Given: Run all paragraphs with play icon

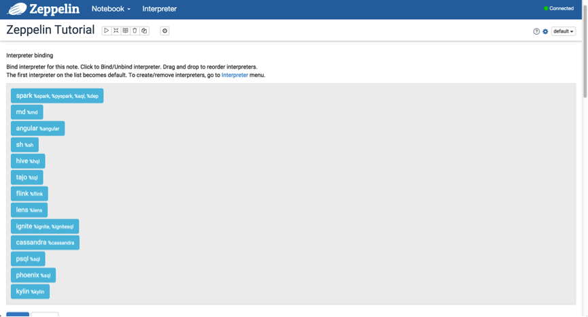Looking at the screenshot, I should click(x=107, y=31).
